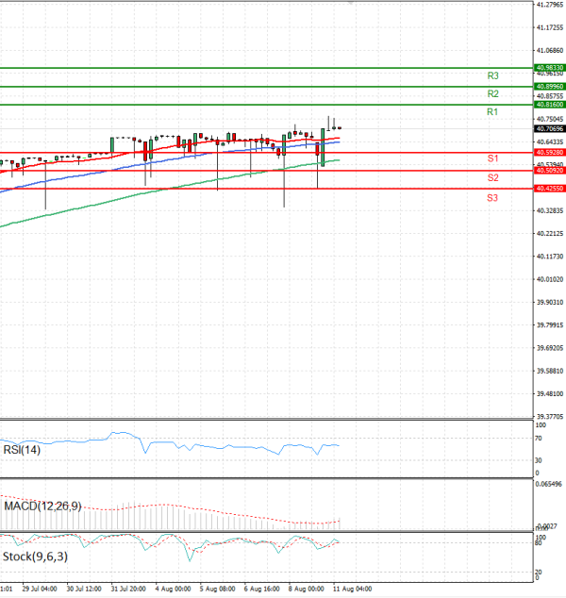
Task: Click the RSI(14) indicator label
Action: point(21,449)
